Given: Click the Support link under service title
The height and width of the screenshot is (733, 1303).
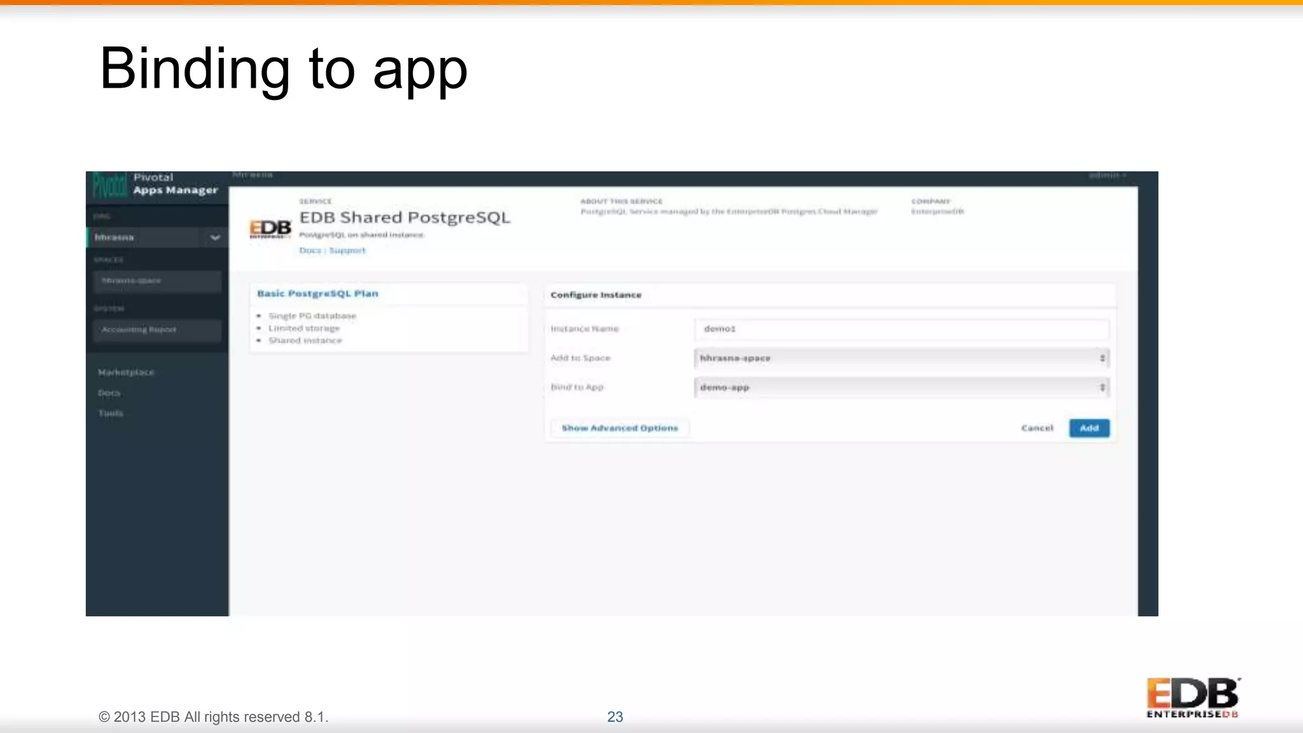Looking at the screenshot, I should [x=347, y=251].
